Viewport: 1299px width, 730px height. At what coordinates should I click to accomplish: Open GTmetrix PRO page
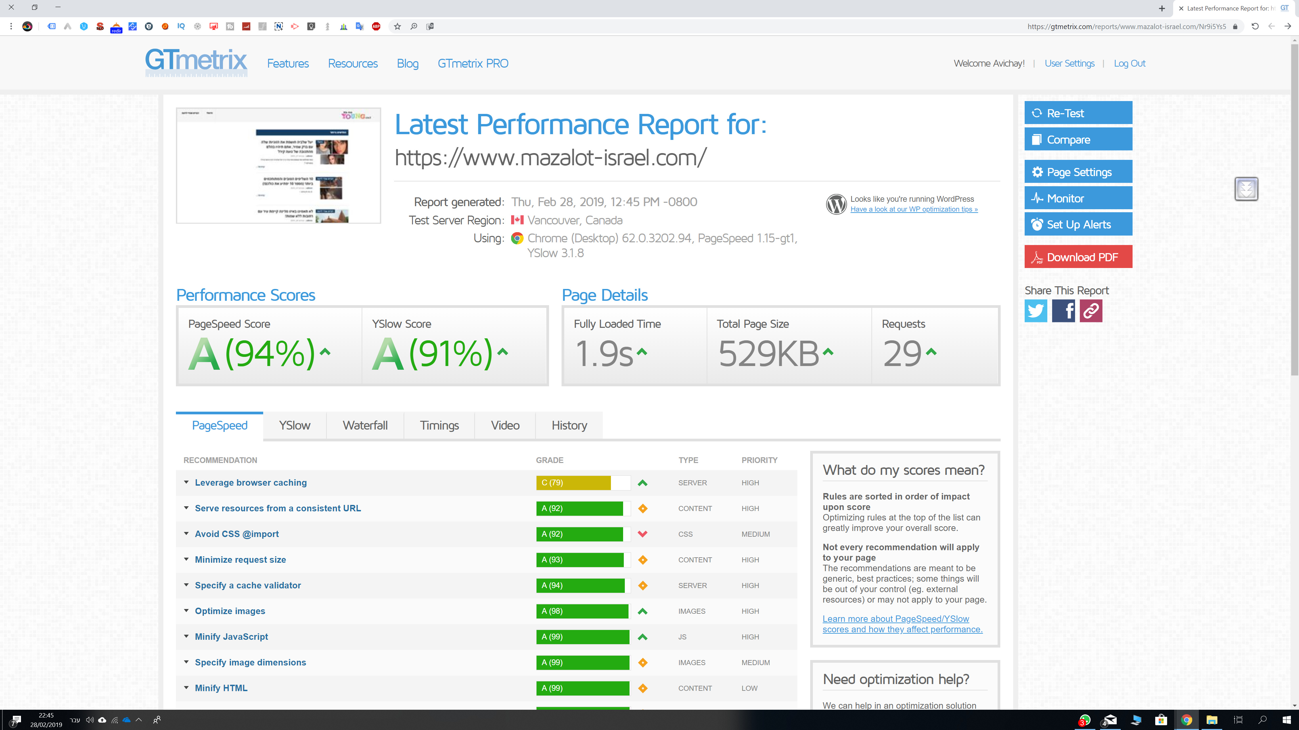(x=473, y=64)
